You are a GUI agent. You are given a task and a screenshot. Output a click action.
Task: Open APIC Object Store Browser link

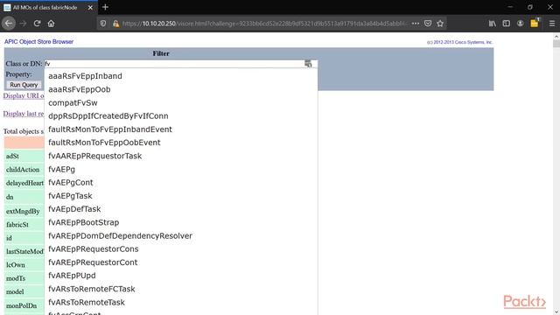(x=38, y=42)
